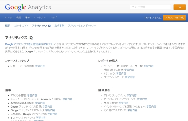Open 学習内容 for 時間に関する指標

coord(129,70)
